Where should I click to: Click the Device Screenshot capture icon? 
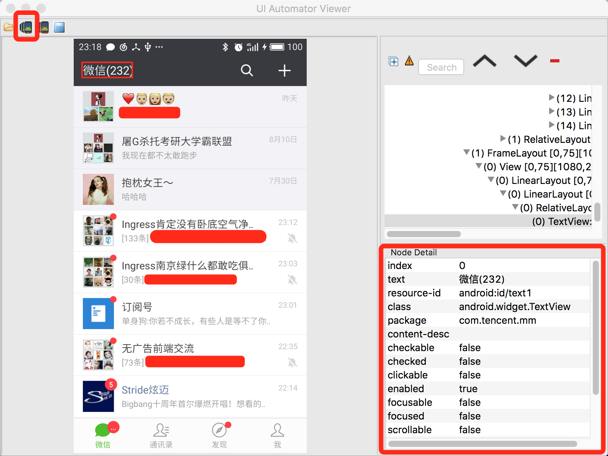(26, 27)
